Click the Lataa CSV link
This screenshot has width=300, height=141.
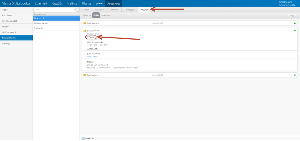tap(90, 139)
